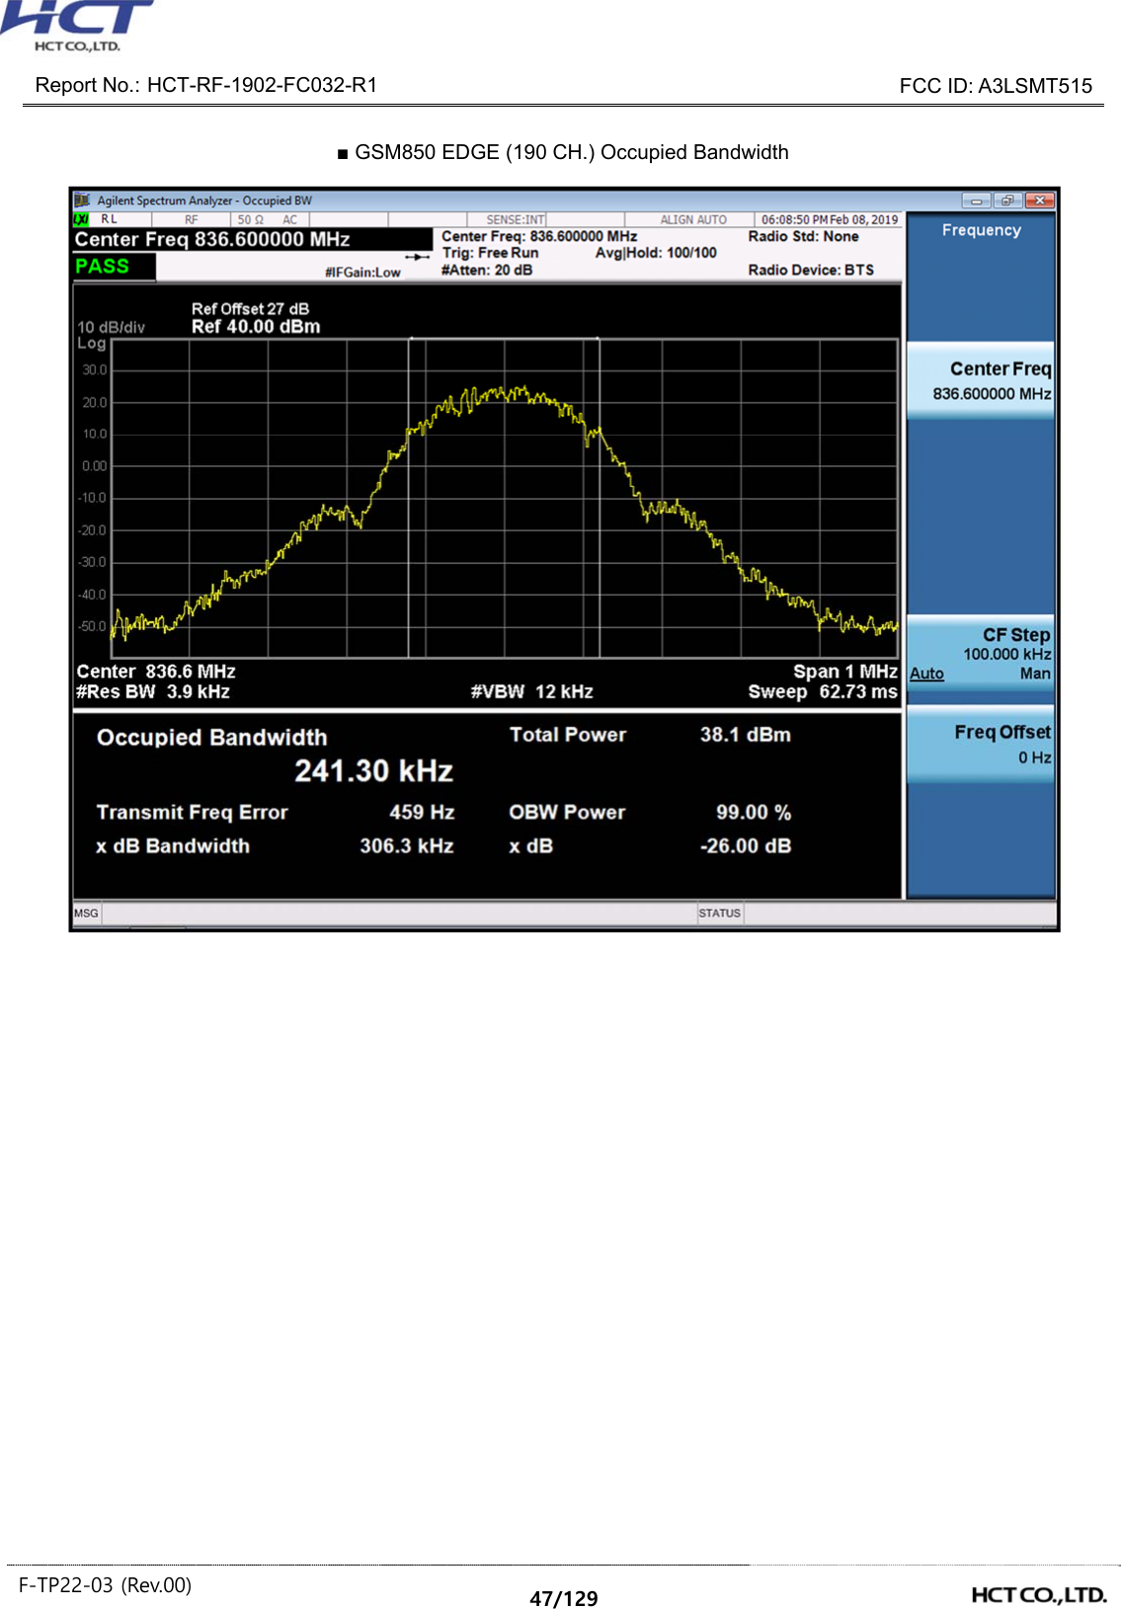
Task: Click the #IFGain:Low text
Action: click(362, 273)
